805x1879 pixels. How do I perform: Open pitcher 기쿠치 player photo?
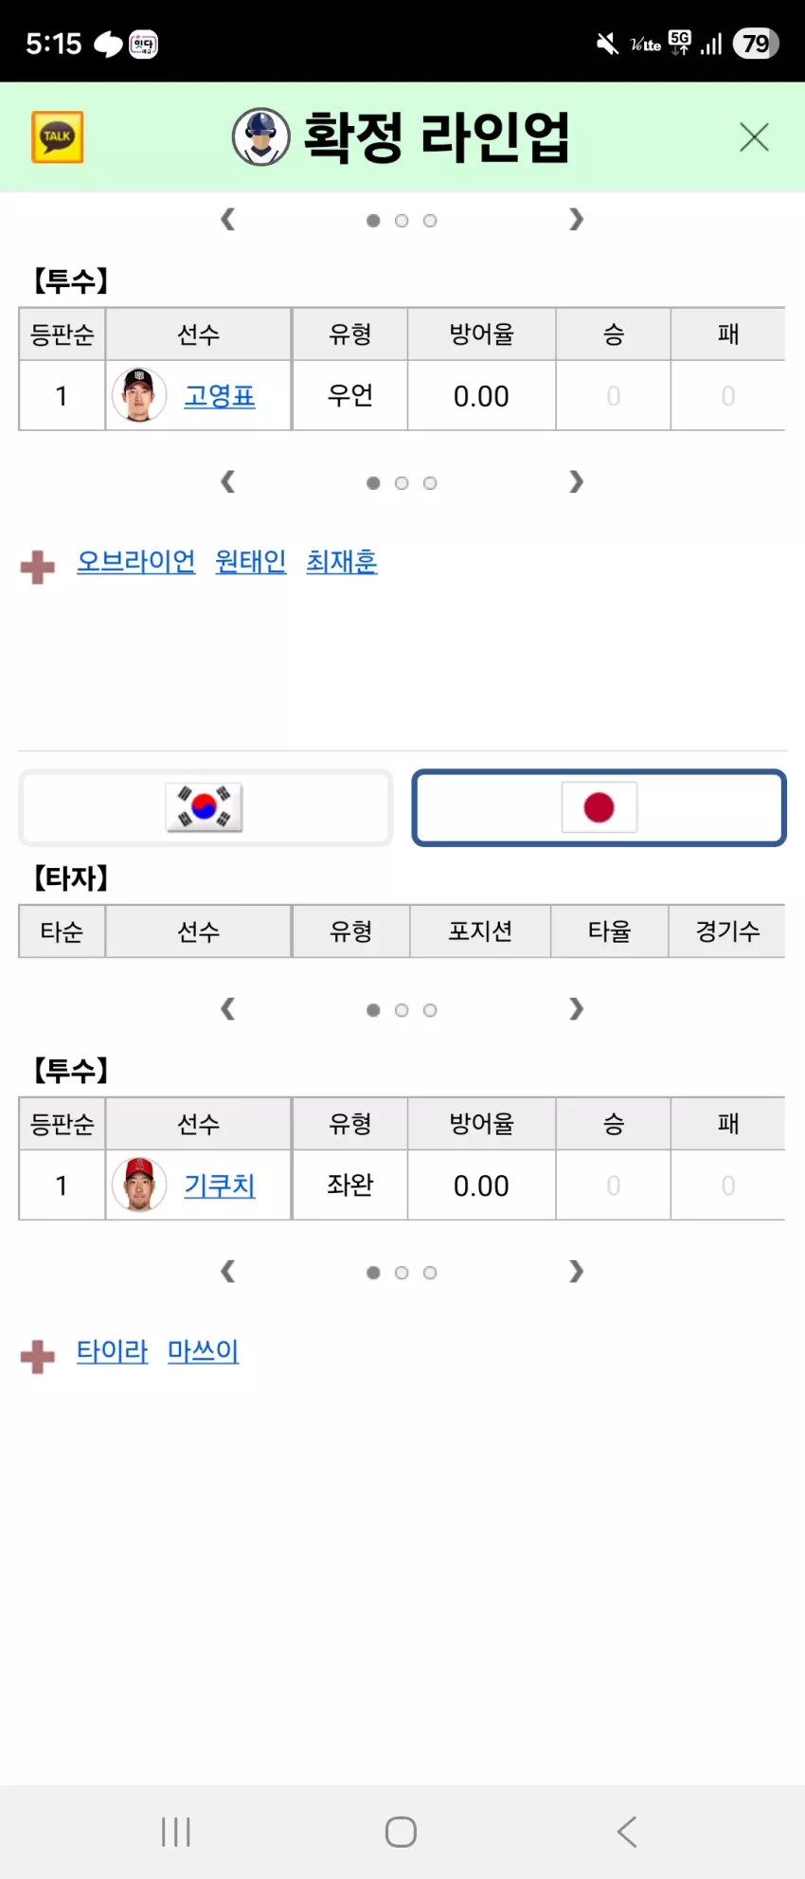(139, 1184)
